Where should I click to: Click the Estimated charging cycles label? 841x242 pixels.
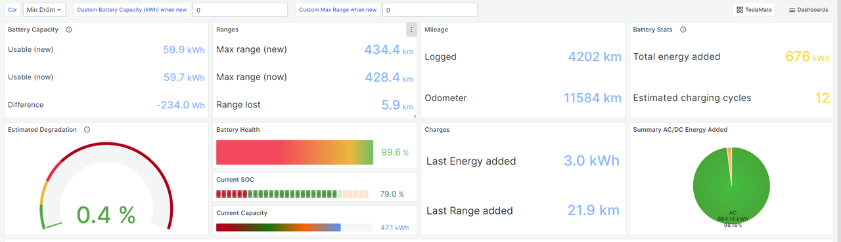tap(692, 98)
